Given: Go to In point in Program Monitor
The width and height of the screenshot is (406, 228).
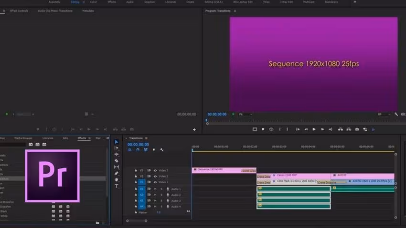Looking at the screenshot, I should (298, 129).
